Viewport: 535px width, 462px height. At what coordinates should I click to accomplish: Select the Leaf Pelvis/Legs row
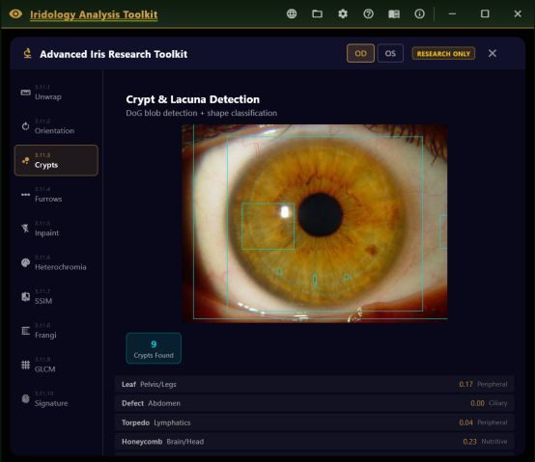point(314,384)
